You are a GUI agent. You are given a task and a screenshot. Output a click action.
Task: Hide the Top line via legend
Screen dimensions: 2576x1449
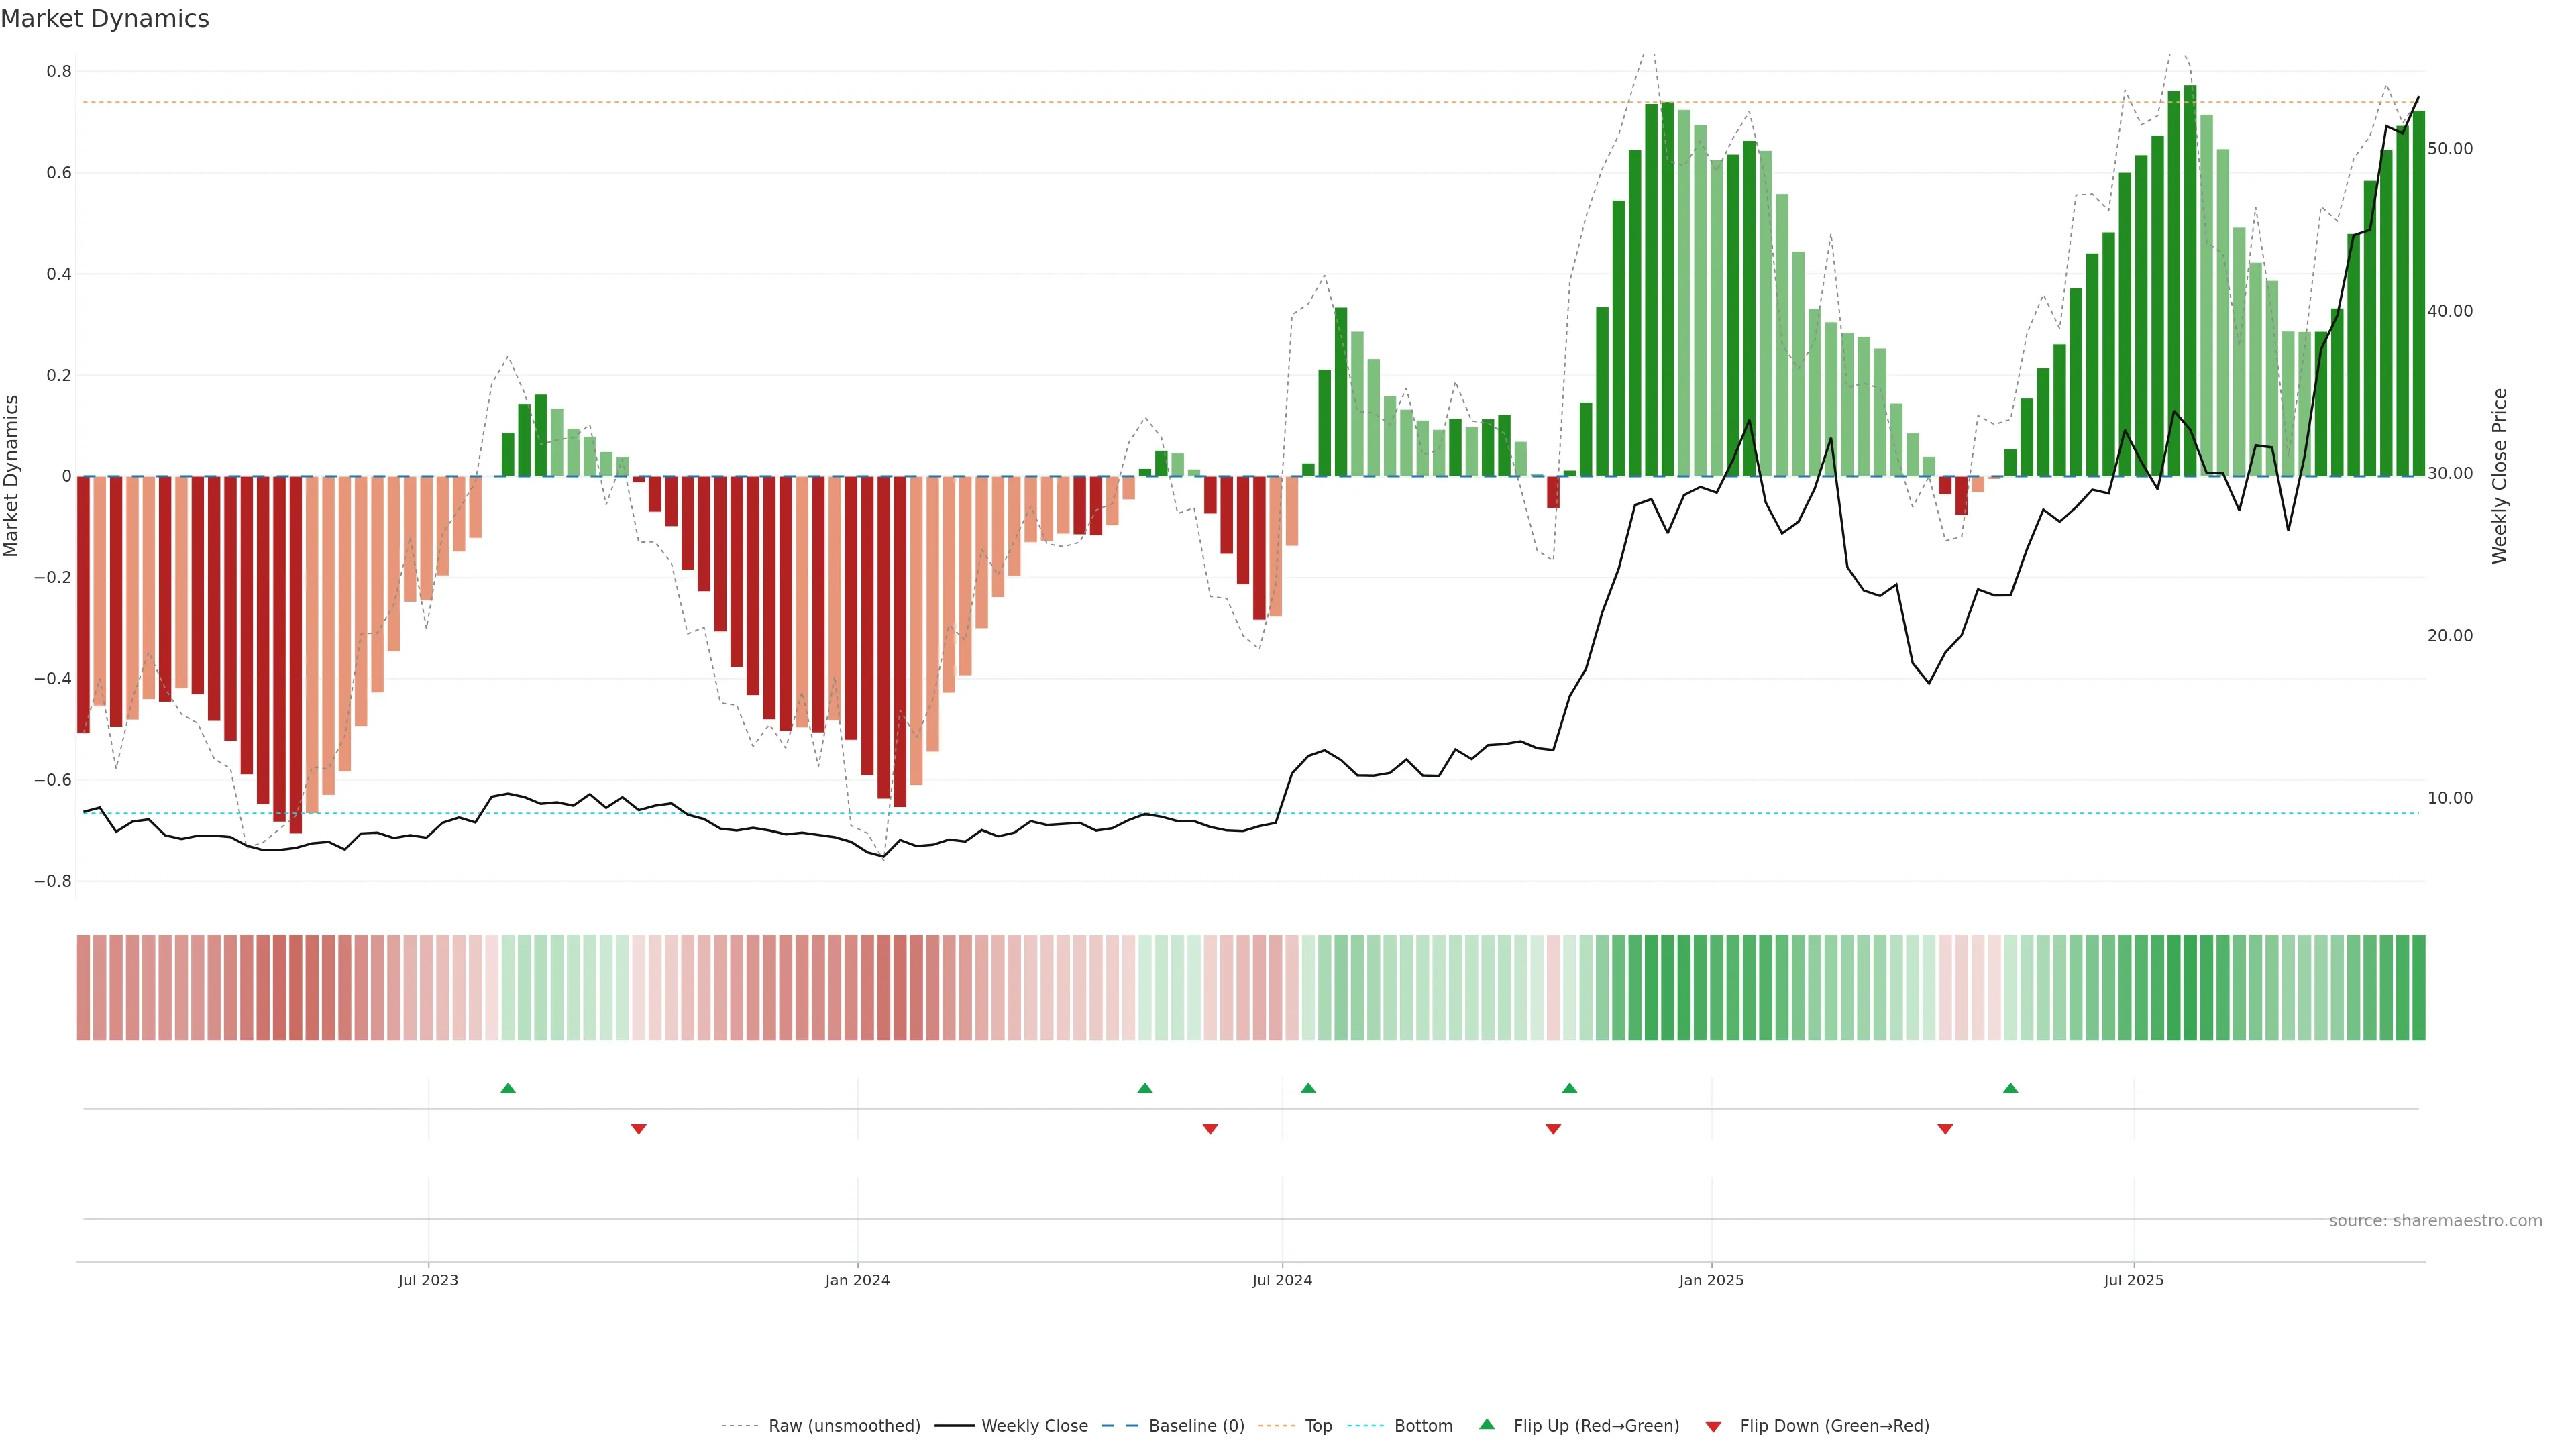point(1318,1426)
